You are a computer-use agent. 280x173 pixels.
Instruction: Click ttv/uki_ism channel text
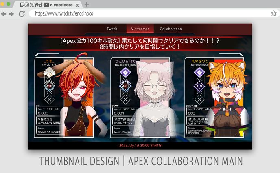pos(49,64)
